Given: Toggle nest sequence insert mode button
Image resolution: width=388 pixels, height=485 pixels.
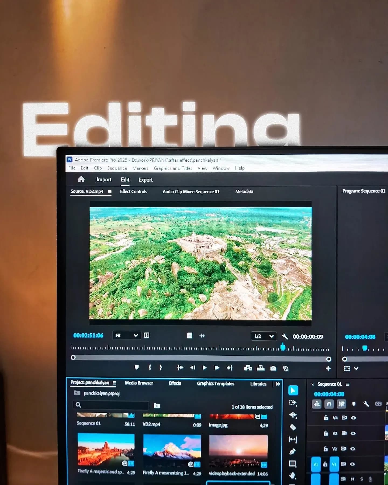Looking at the screenshot, I should [x=317, y=404].
